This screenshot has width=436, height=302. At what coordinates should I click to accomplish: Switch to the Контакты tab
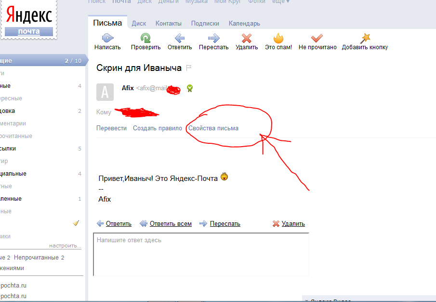click(x=169, y=23)
